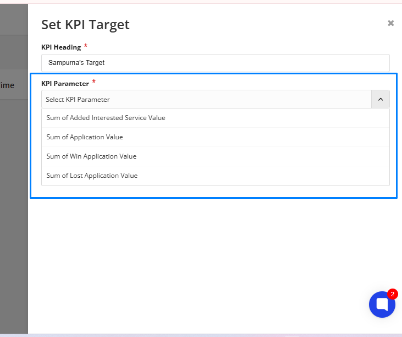Click the red notification badge showing 2

(392, 294)
